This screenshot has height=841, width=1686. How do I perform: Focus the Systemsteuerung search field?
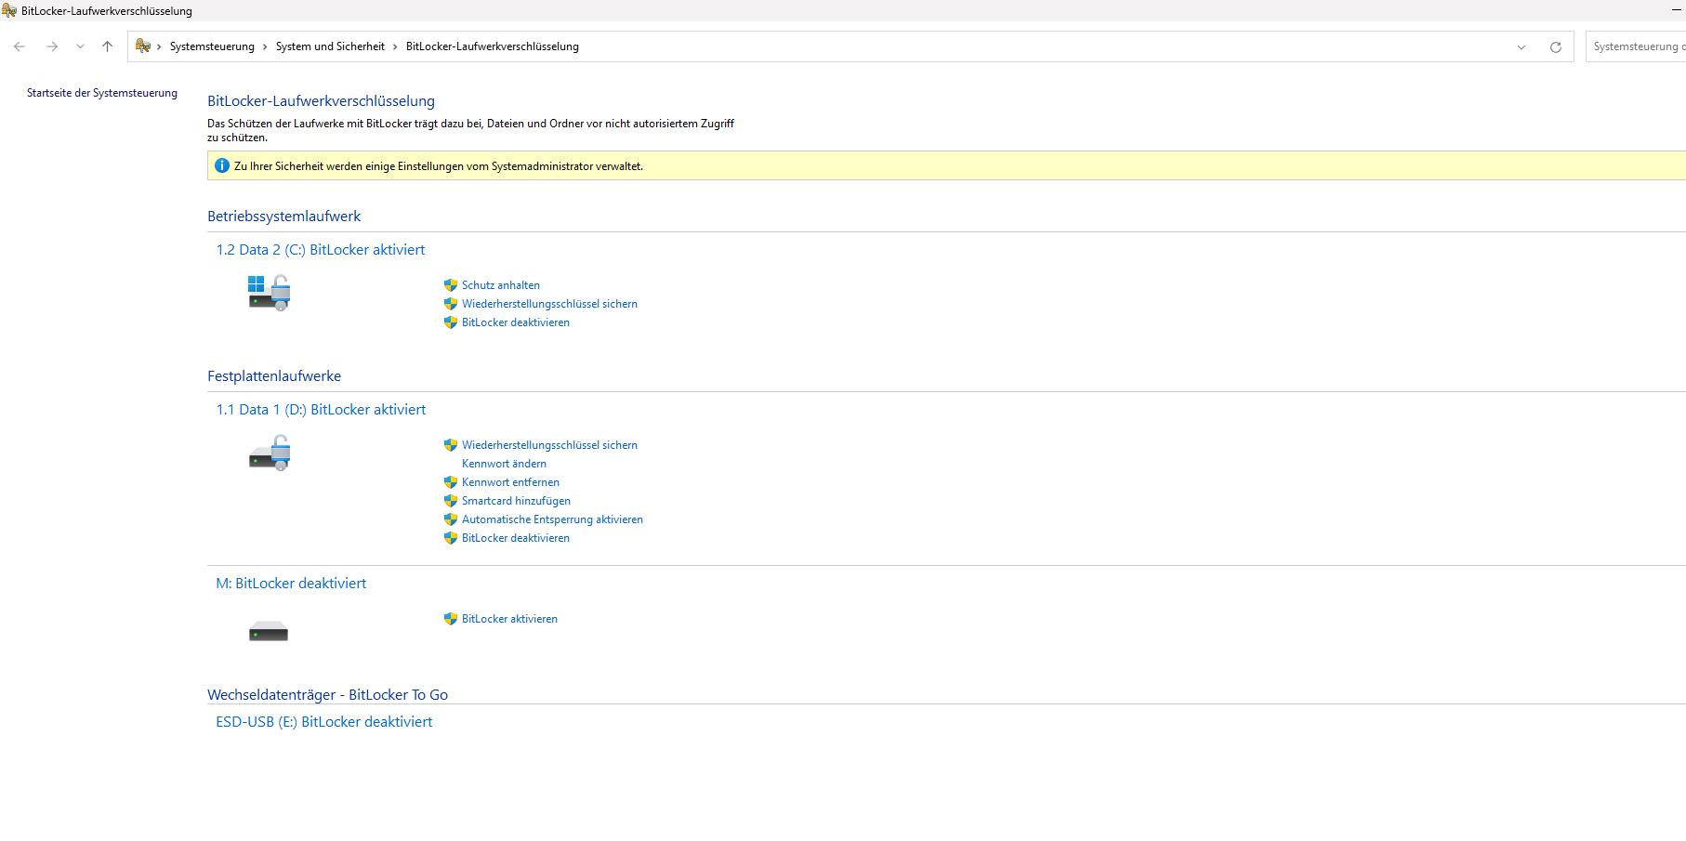(x=1636, y=46)
